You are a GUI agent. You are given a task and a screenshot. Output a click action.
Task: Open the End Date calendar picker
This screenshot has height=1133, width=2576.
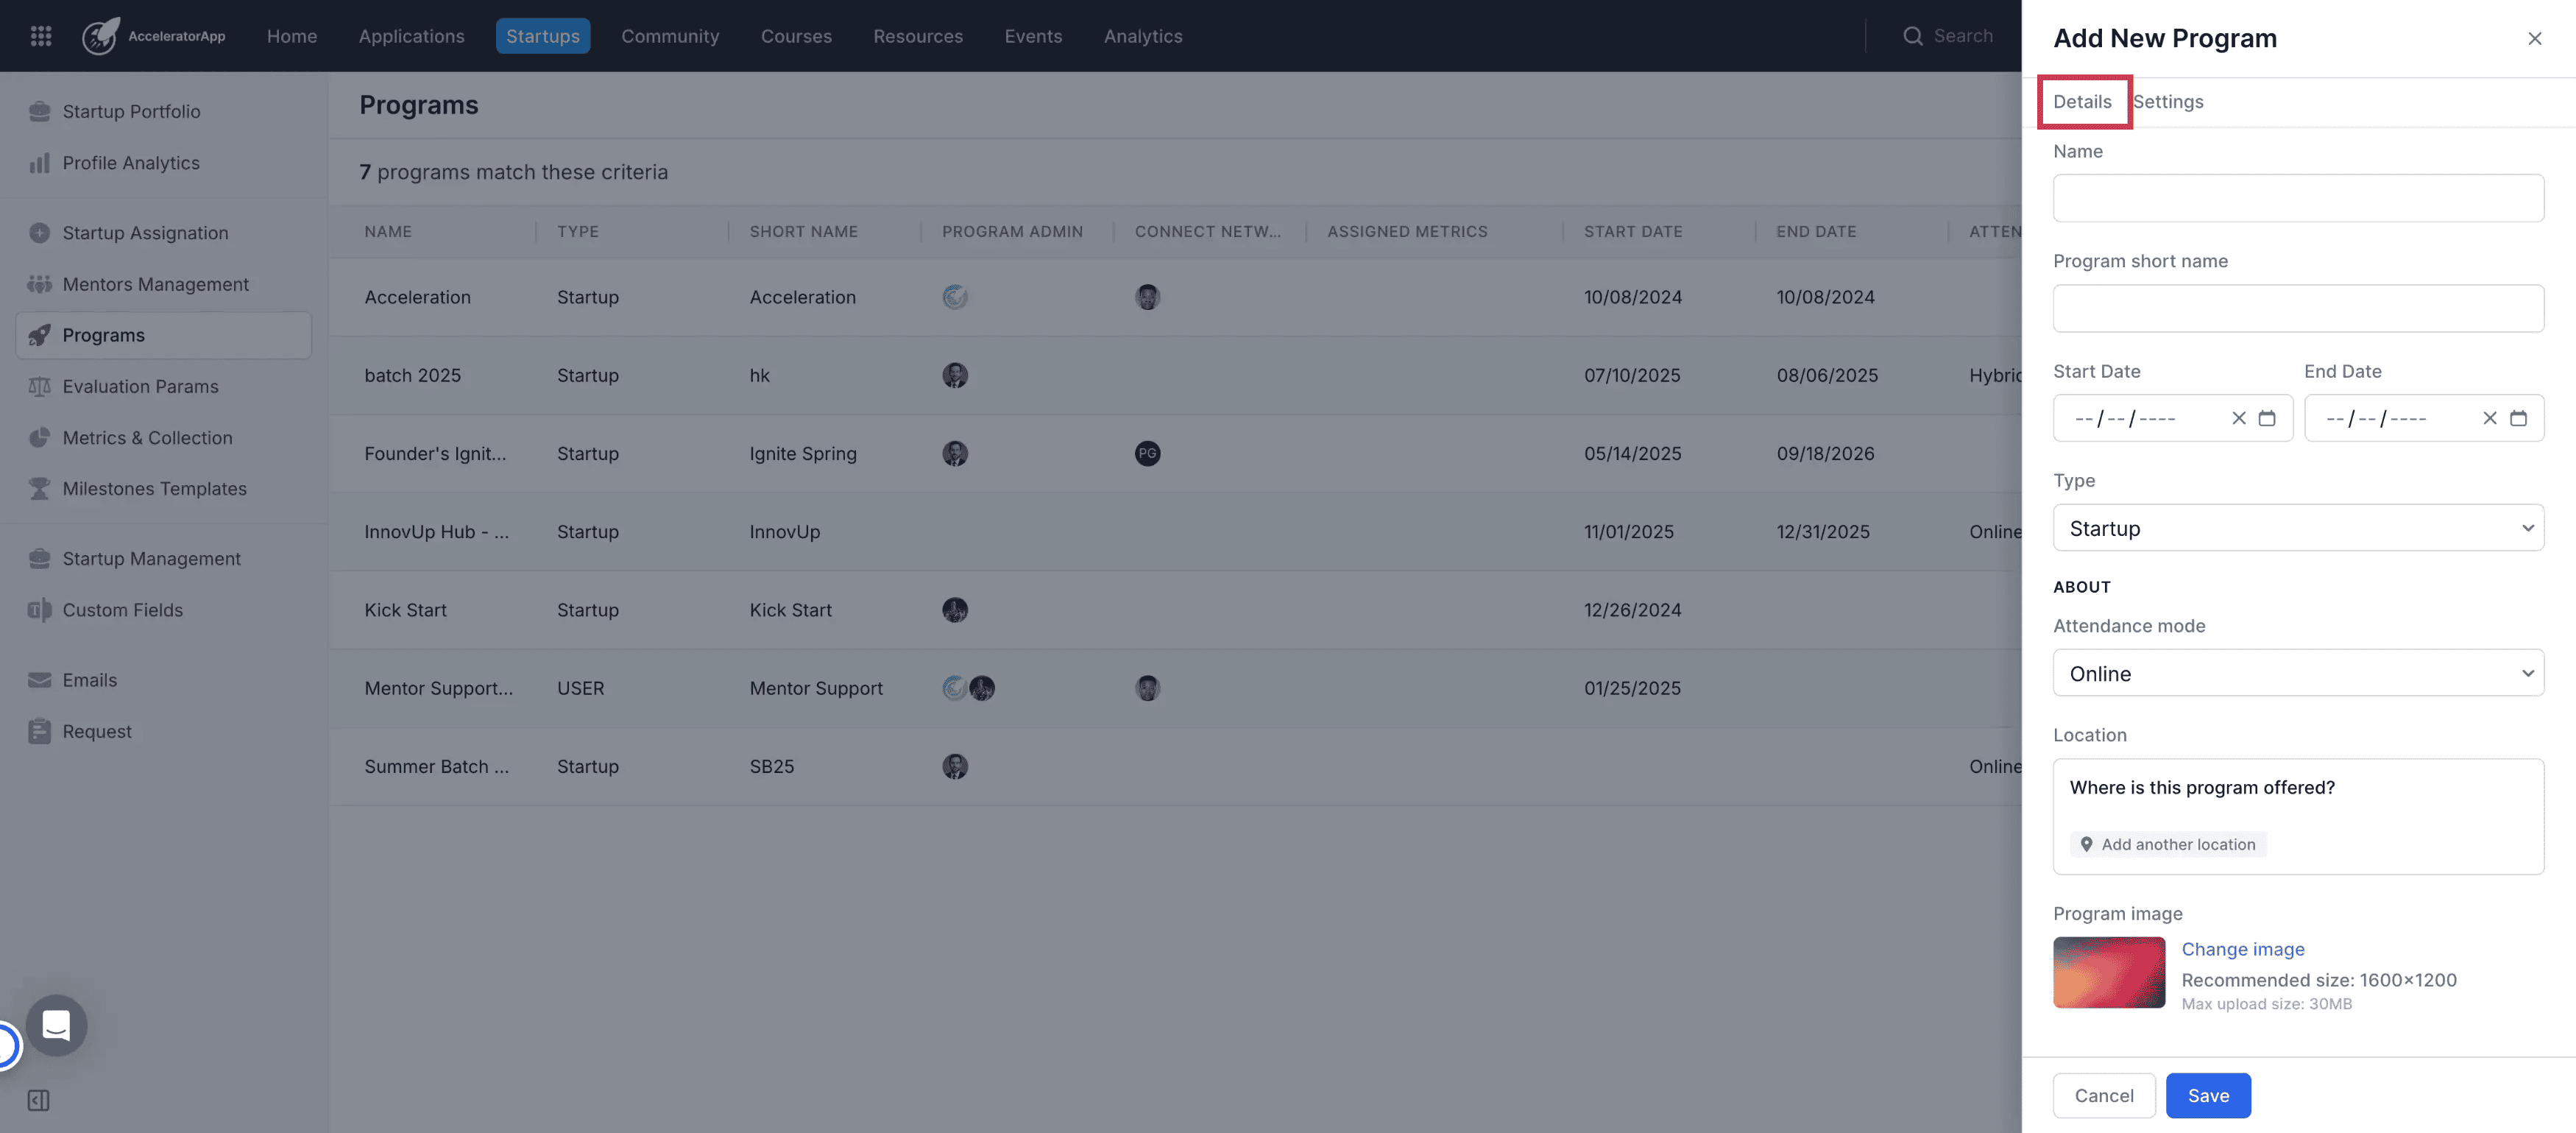pos(2518,418)
